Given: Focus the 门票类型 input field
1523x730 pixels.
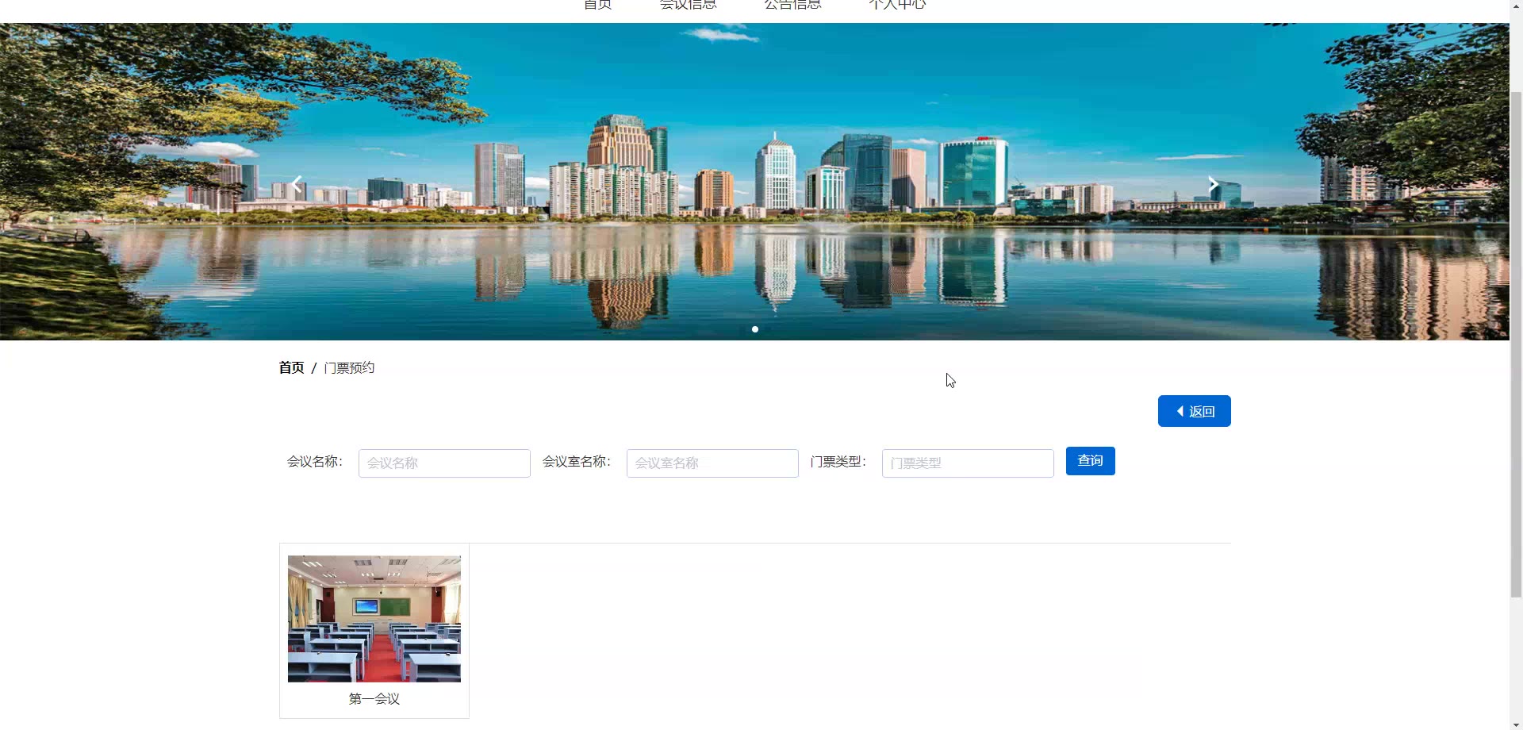Looking at the screenshot, I should click(x=968, y=463).
